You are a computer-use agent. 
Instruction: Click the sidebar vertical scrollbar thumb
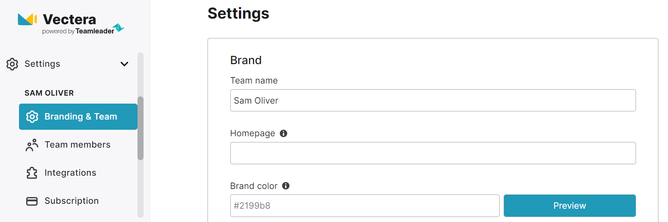[141, 128]
